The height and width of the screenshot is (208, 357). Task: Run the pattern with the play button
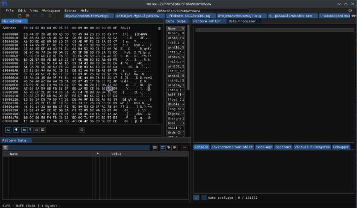tap(196, 197)
